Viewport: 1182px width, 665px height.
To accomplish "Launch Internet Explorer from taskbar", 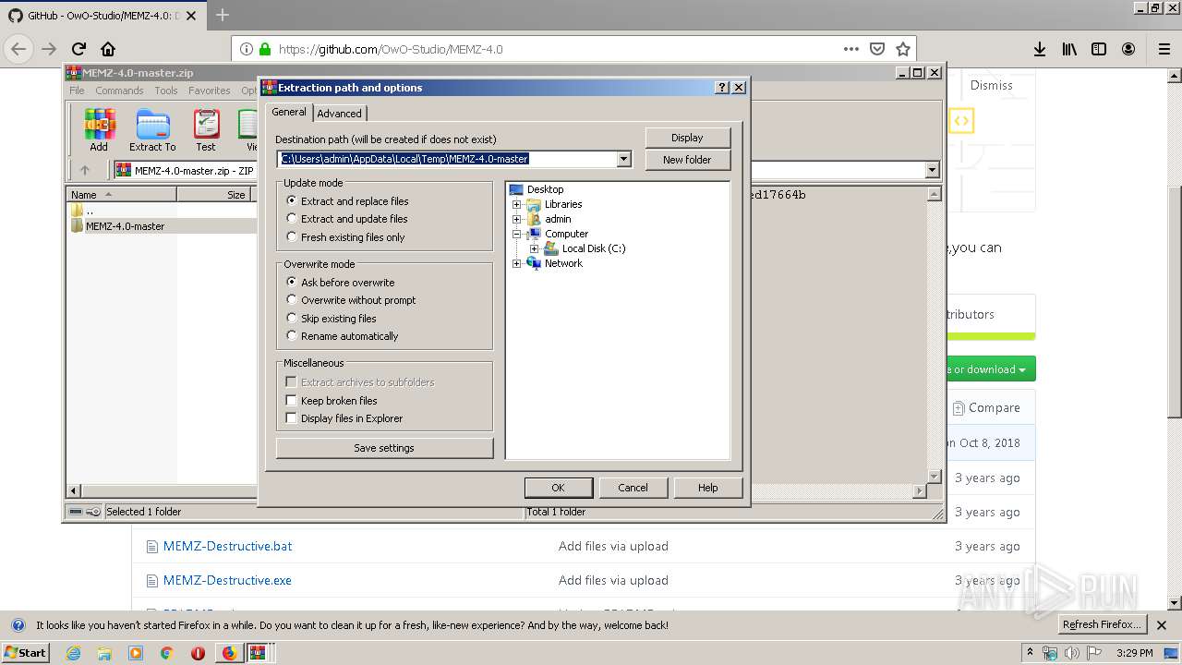I will pos(73,653).
